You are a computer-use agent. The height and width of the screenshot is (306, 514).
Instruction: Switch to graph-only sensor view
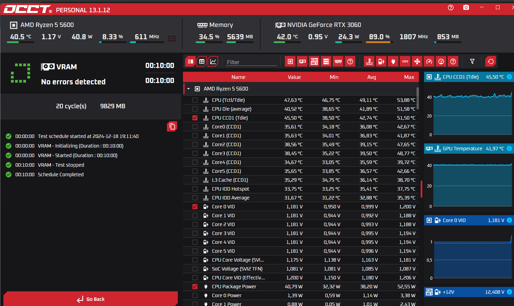tap(213, 61)
